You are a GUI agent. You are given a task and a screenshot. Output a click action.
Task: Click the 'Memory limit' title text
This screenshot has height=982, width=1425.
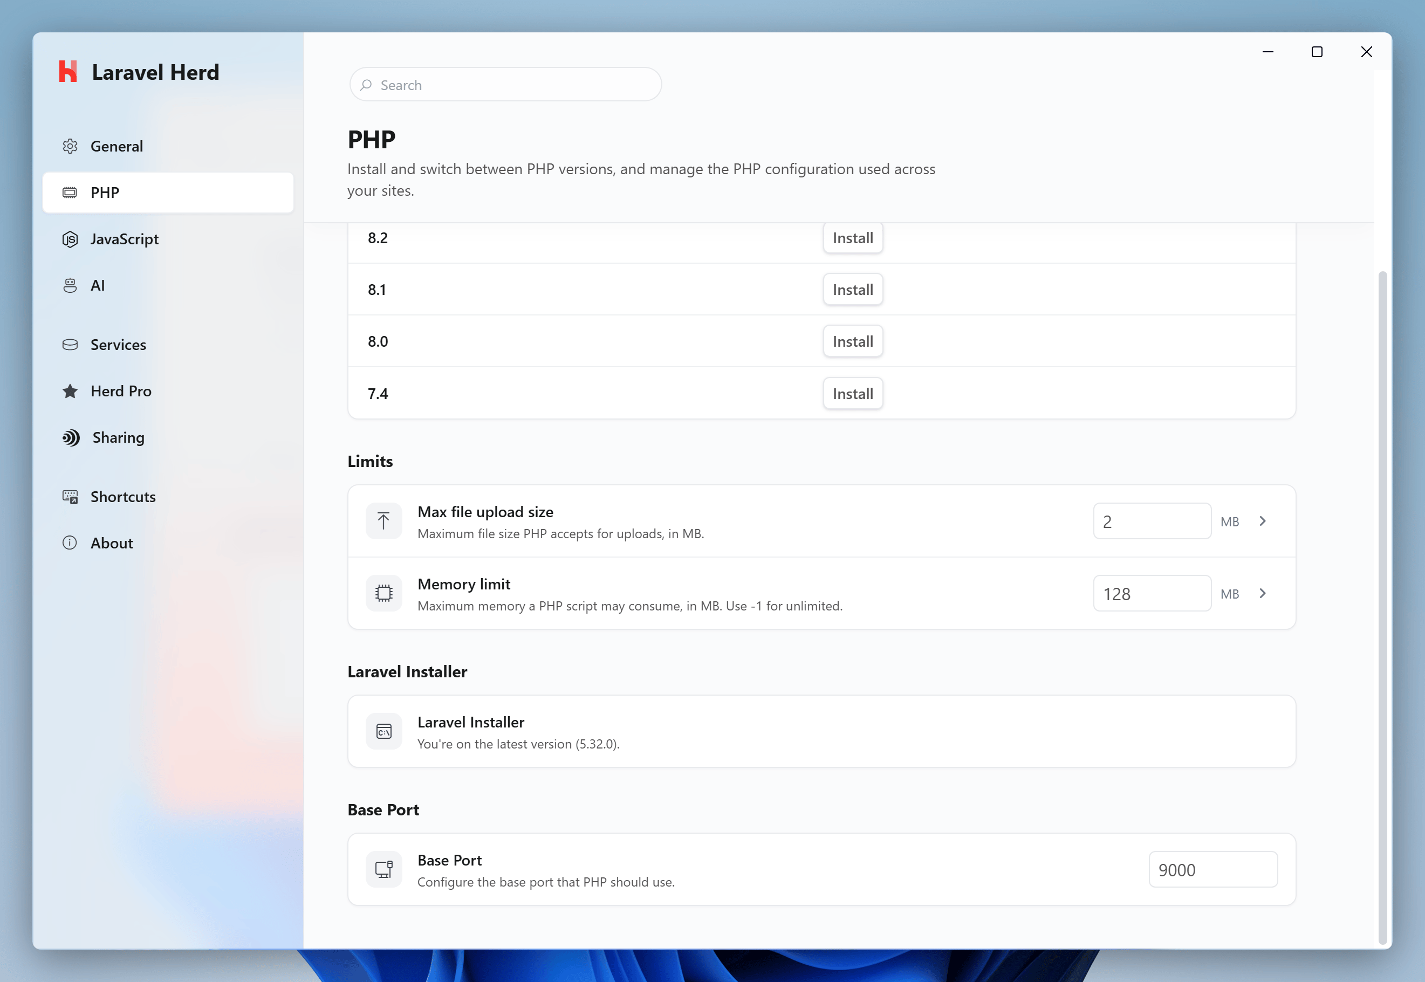(x=464, y=584)
